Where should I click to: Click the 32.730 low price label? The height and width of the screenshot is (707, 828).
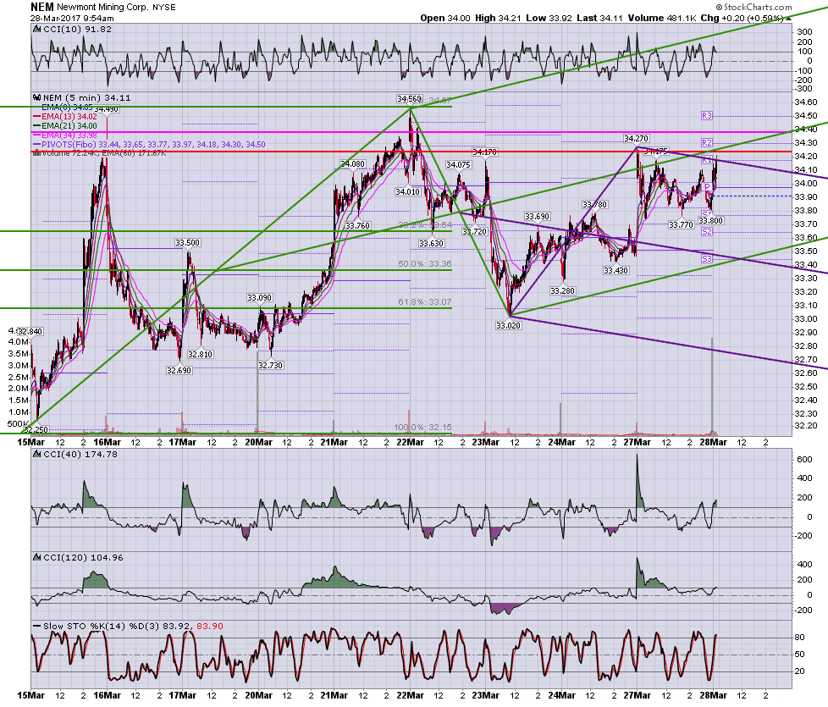[270, 365]
